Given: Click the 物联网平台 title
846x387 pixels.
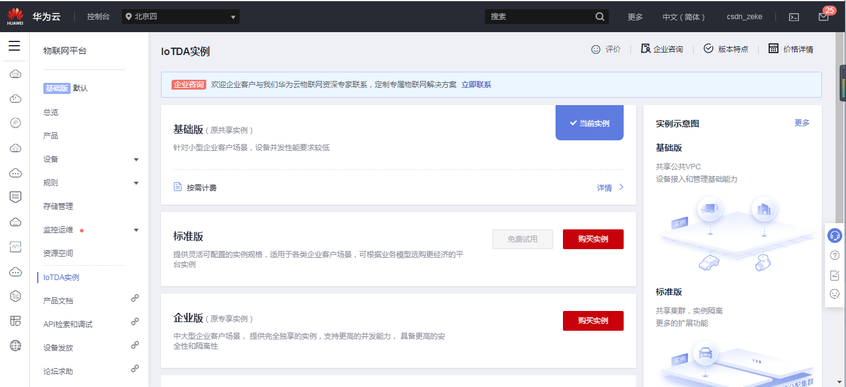Looking at the screenshot, I should coord(65,51).
